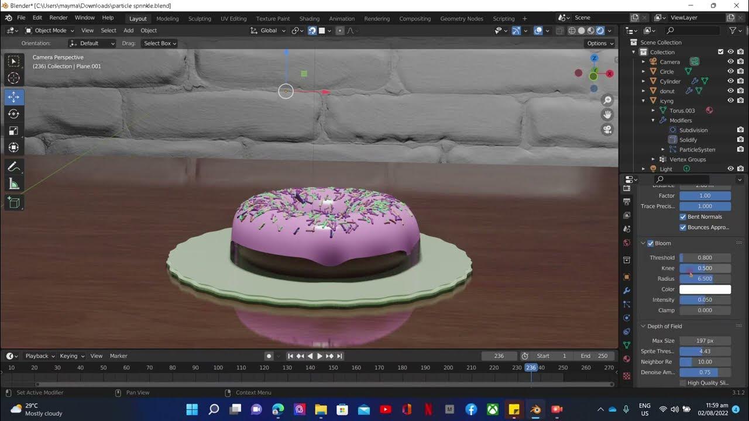Open the File menu
Viewport: 749px width, 421px height.
pyautogui.click(x=21, y=18)
